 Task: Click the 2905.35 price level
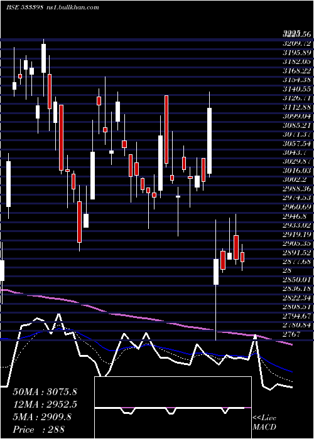(296, 243)
